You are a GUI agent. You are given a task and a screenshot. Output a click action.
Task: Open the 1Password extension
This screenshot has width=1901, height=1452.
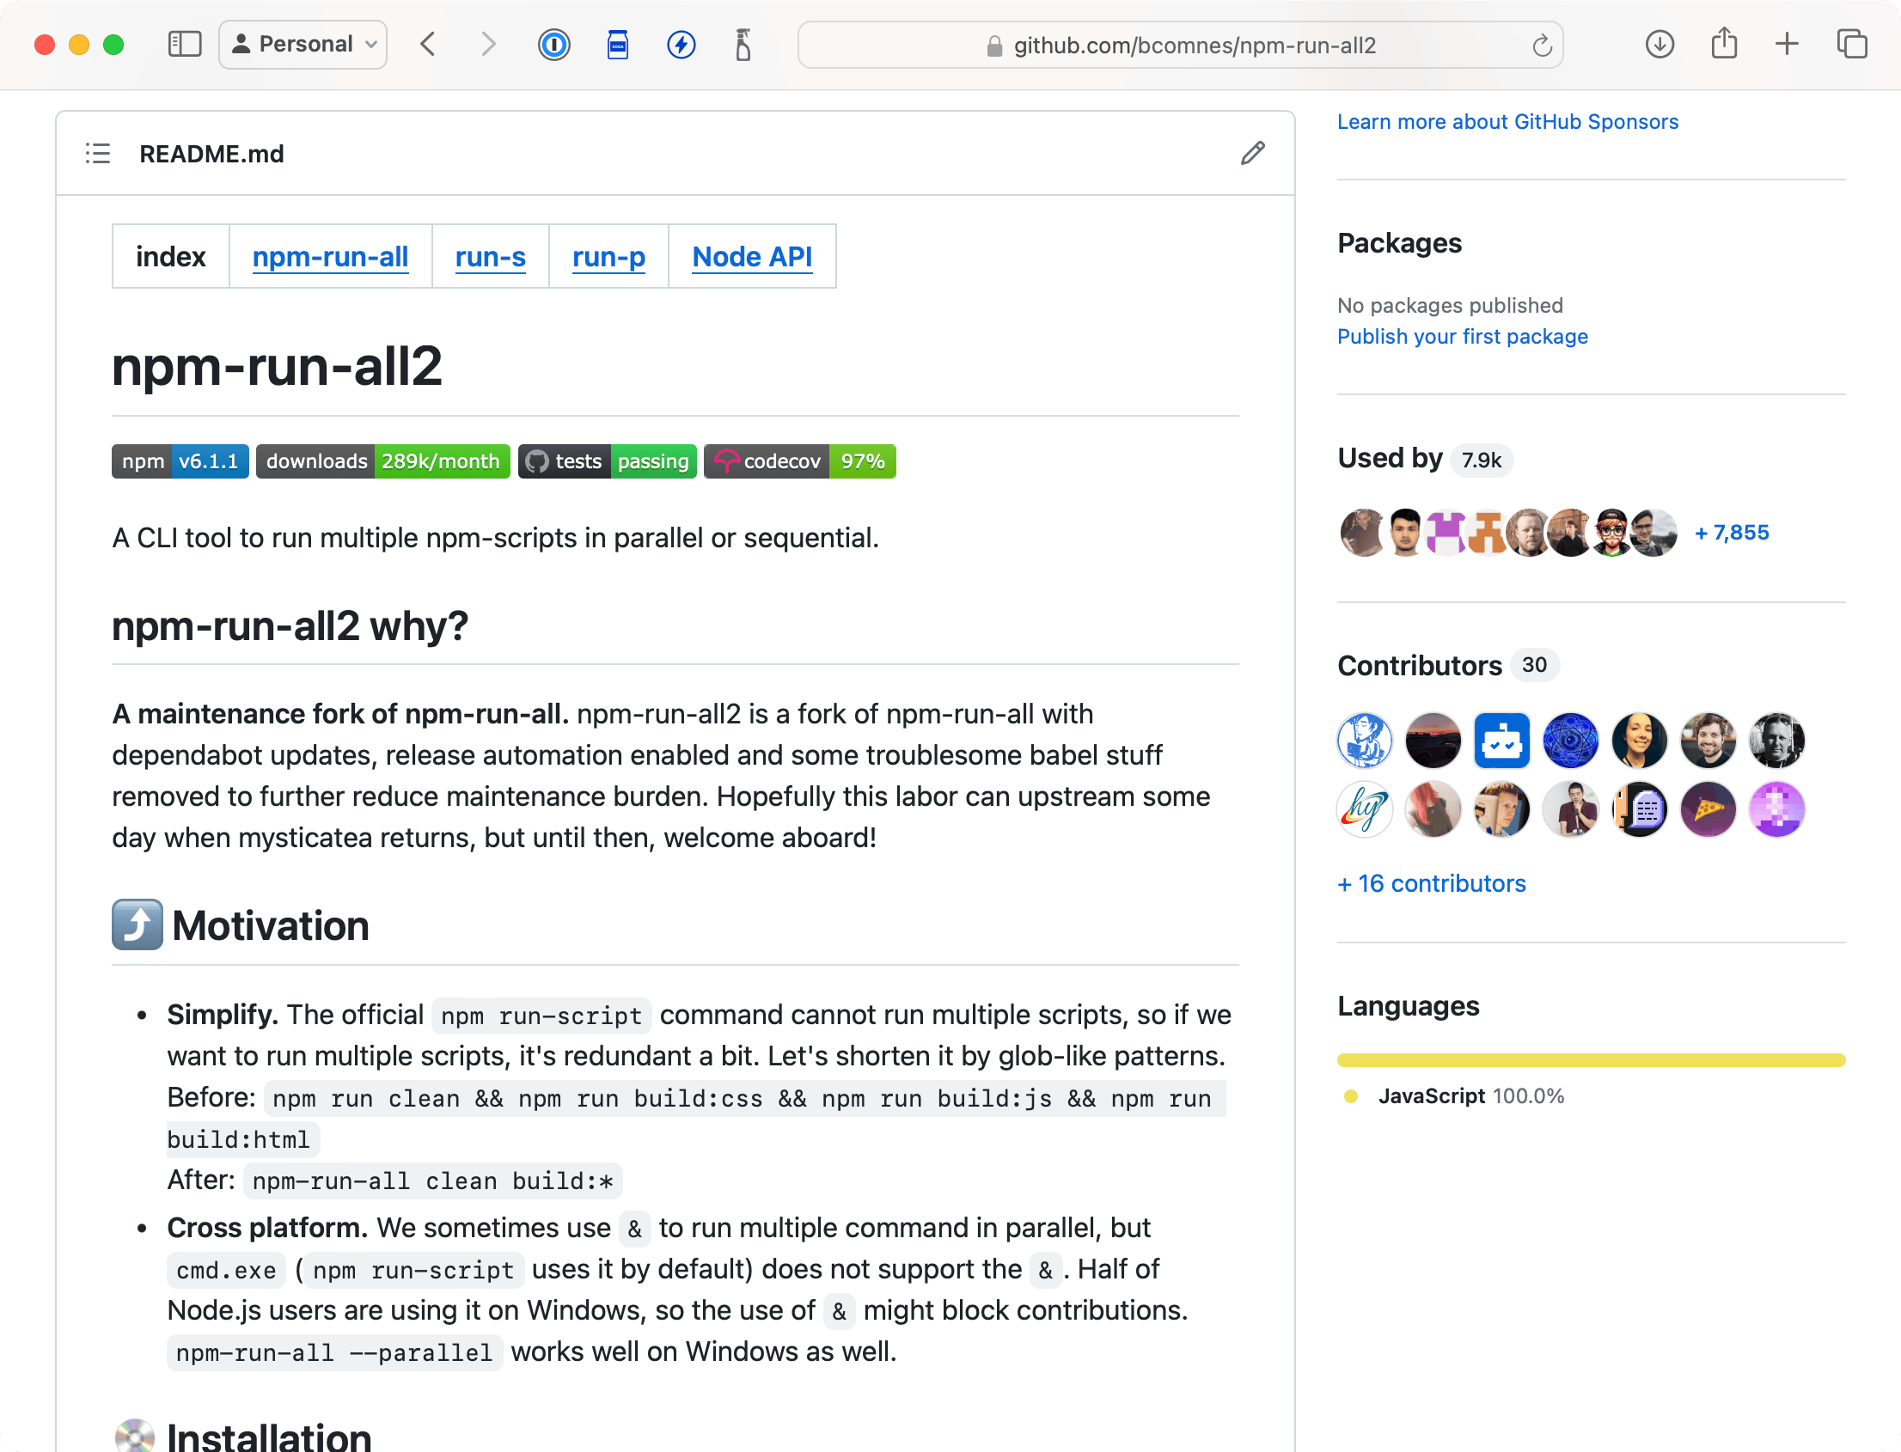554,44
